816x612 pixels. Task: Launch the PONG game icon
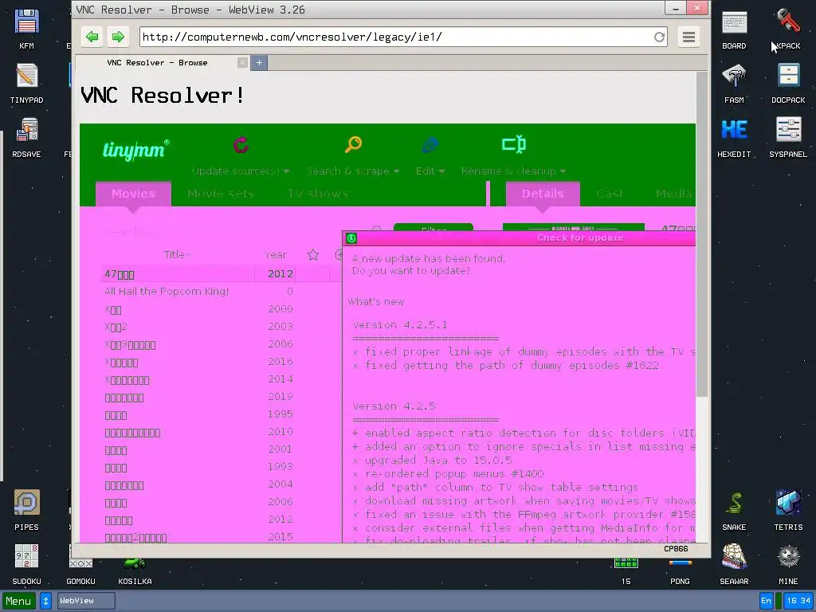[681, 571]
